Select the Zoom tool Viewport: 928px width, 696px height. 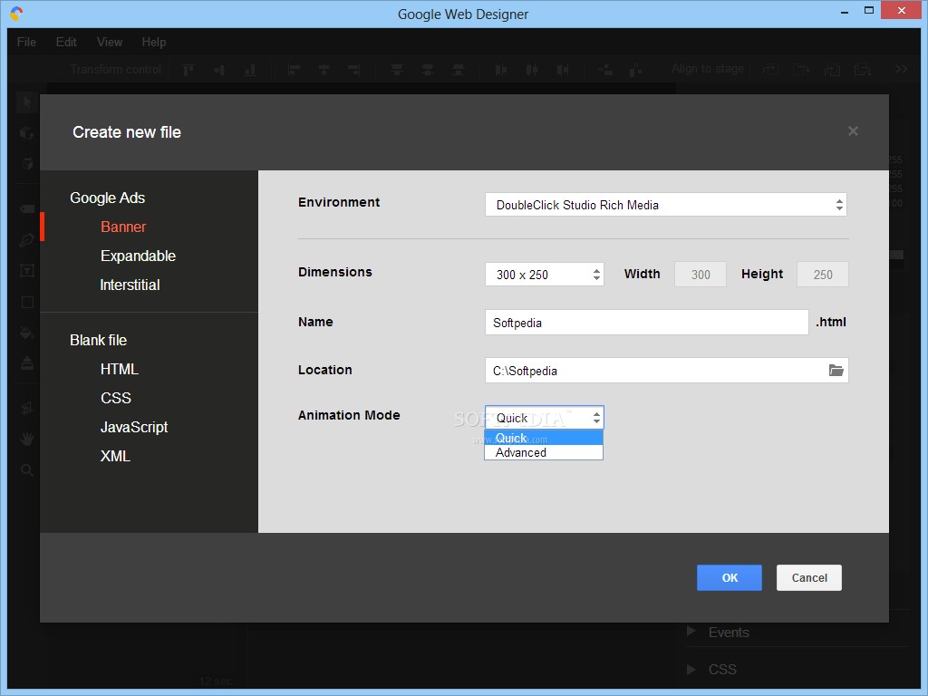point(25,469)
